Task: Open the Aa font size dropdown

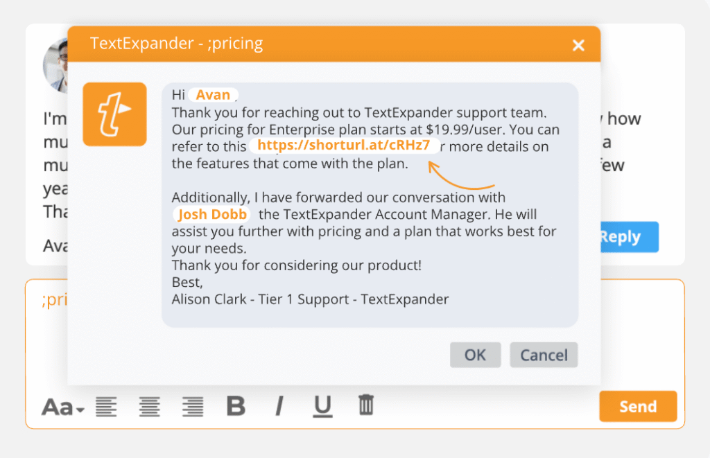Action: (63, 407)
